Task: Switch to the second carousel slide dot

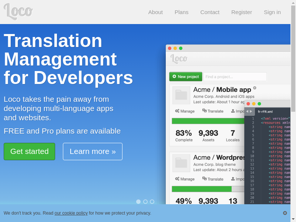Action: tap(145, 202)
